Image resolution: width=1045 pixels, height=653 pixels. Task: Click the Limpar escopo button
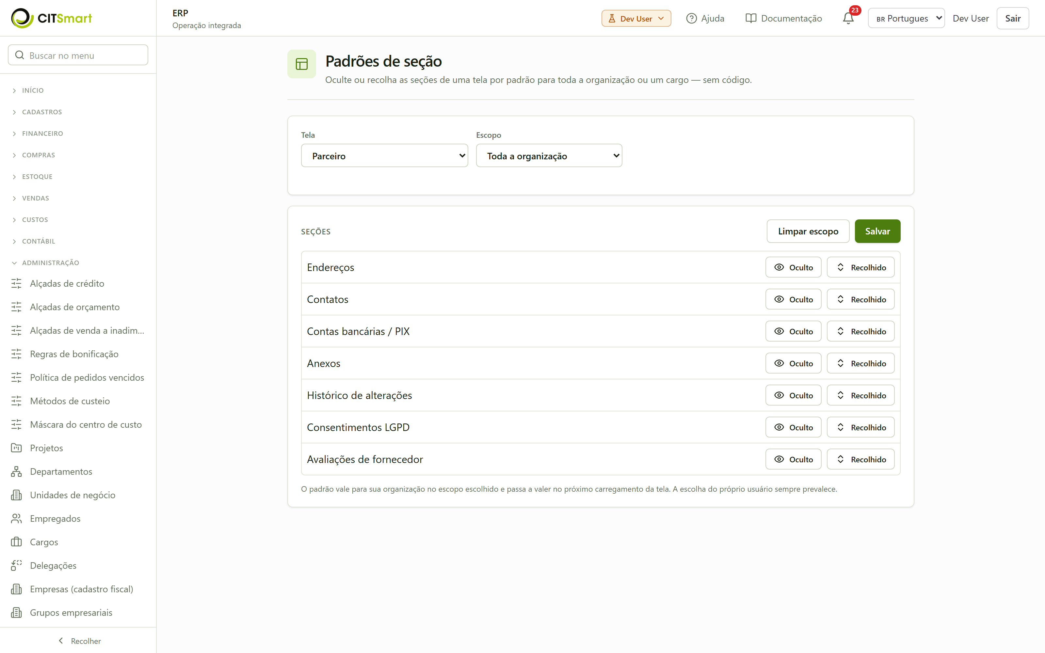808,231
